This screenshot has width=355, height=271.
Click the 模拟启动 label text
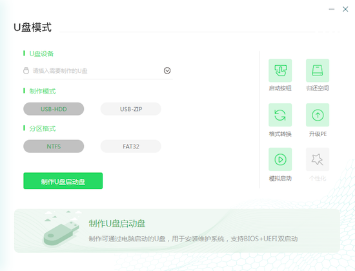point(280,178)
